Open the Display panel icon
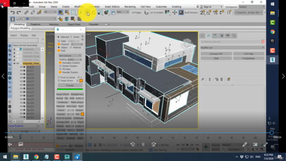This screenshot has height=161, width=286. [228, 36]
